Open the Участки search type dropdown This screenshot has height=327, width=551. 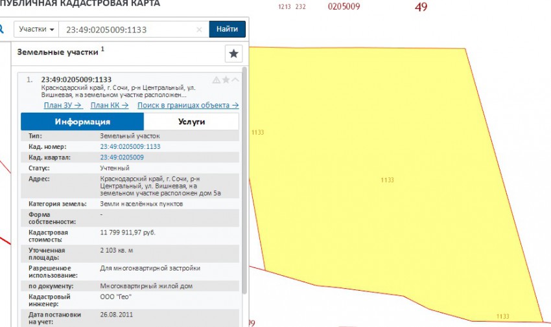tap(36, 29)
